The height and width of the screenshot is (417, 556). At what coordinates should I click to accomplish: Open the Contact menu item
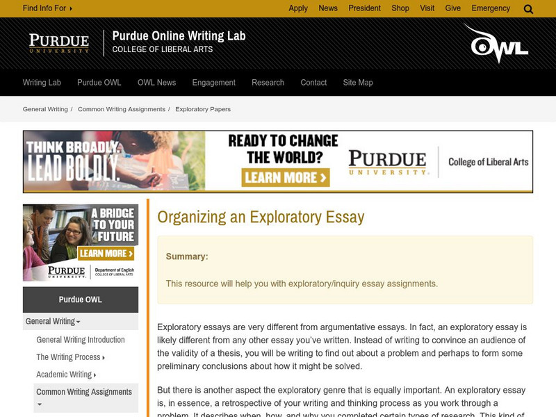click(313, 83)
